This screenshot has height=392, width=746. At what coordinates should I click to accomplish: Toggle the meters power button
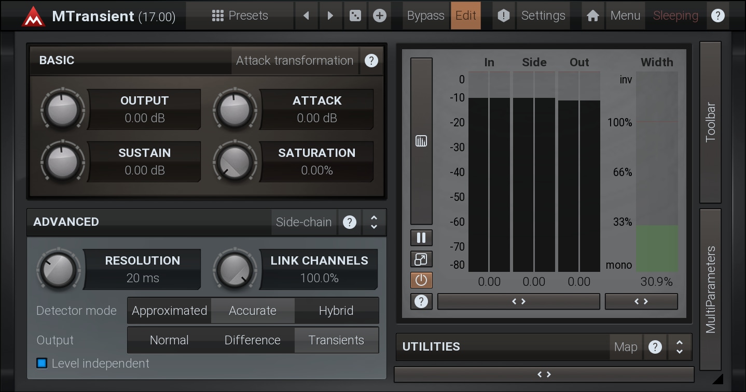tap(421, 280)
